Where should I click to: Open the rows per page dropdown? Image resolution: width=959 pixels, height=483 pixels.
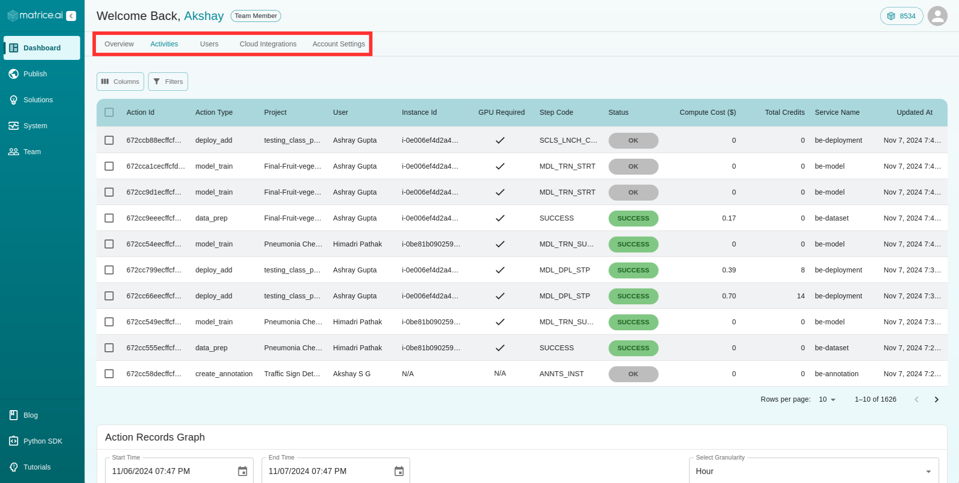(827, 399)
